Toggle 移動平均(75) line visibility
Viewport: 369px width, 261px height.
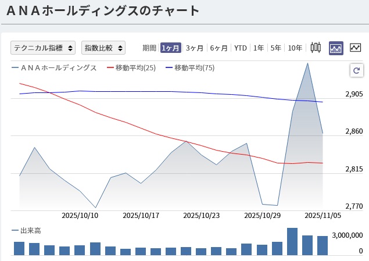[190, 68]
